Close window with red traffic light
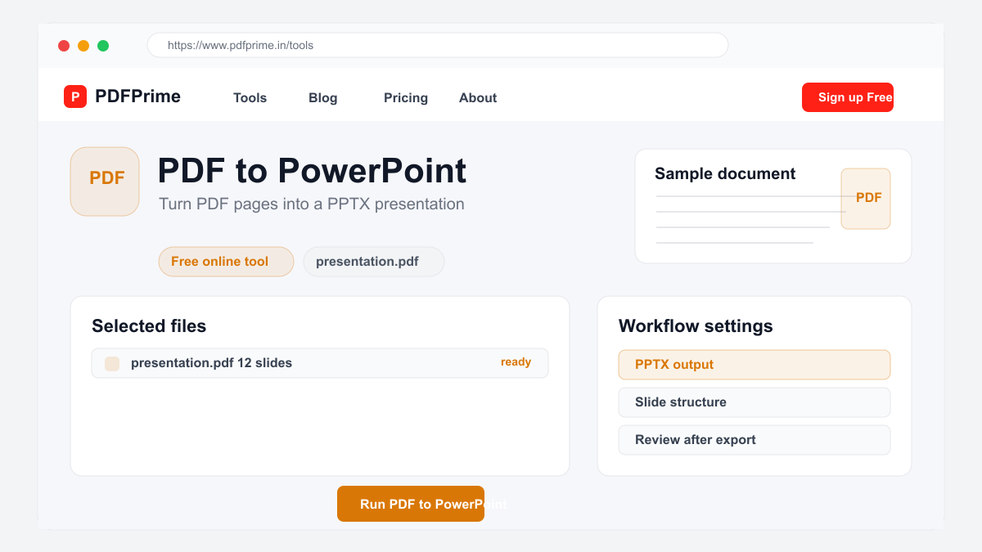Image resolution: width=982 pixels, height=552 pixels. click(64, 46)
